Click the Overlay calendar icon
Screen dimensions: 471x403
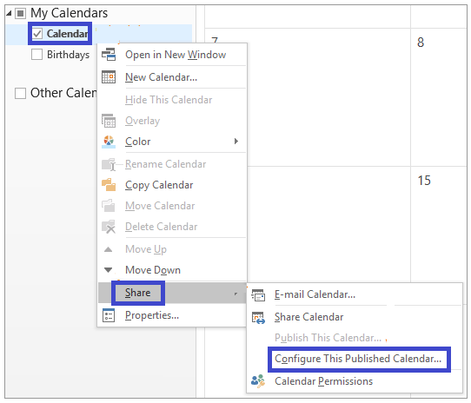(x=109, y=121)
